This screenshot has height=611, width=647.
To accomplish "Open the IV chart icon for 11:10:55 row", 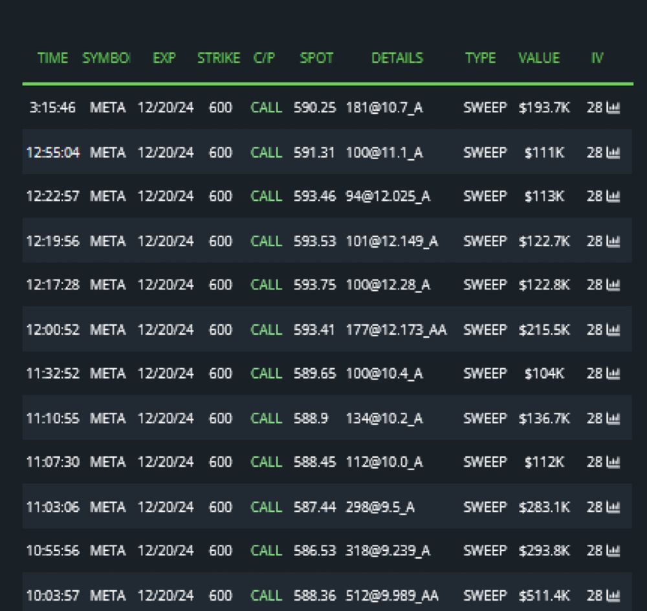I will click(613, 419).
